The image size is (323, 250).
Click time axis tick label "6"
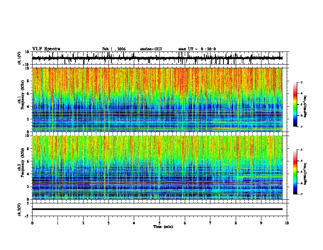tap(185, 223)
